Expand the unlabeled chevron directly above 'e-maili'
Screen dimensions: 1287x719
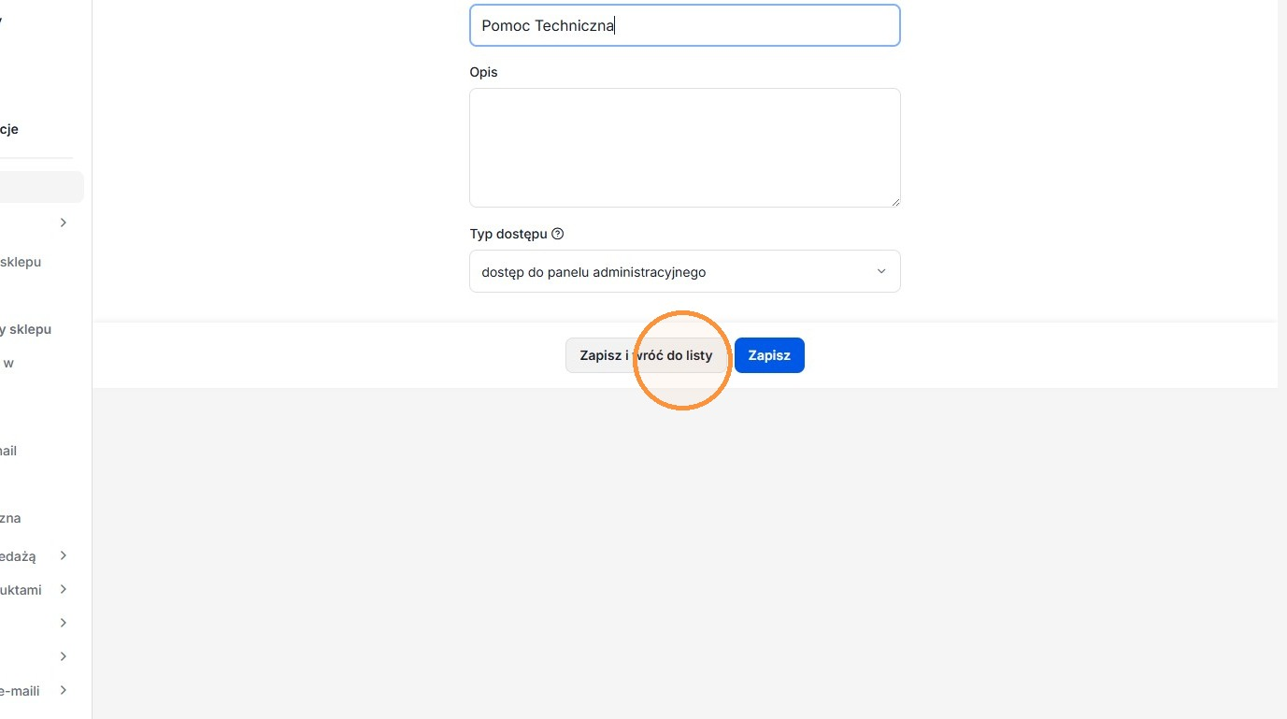pyautogui.click(x=64, y=656)
